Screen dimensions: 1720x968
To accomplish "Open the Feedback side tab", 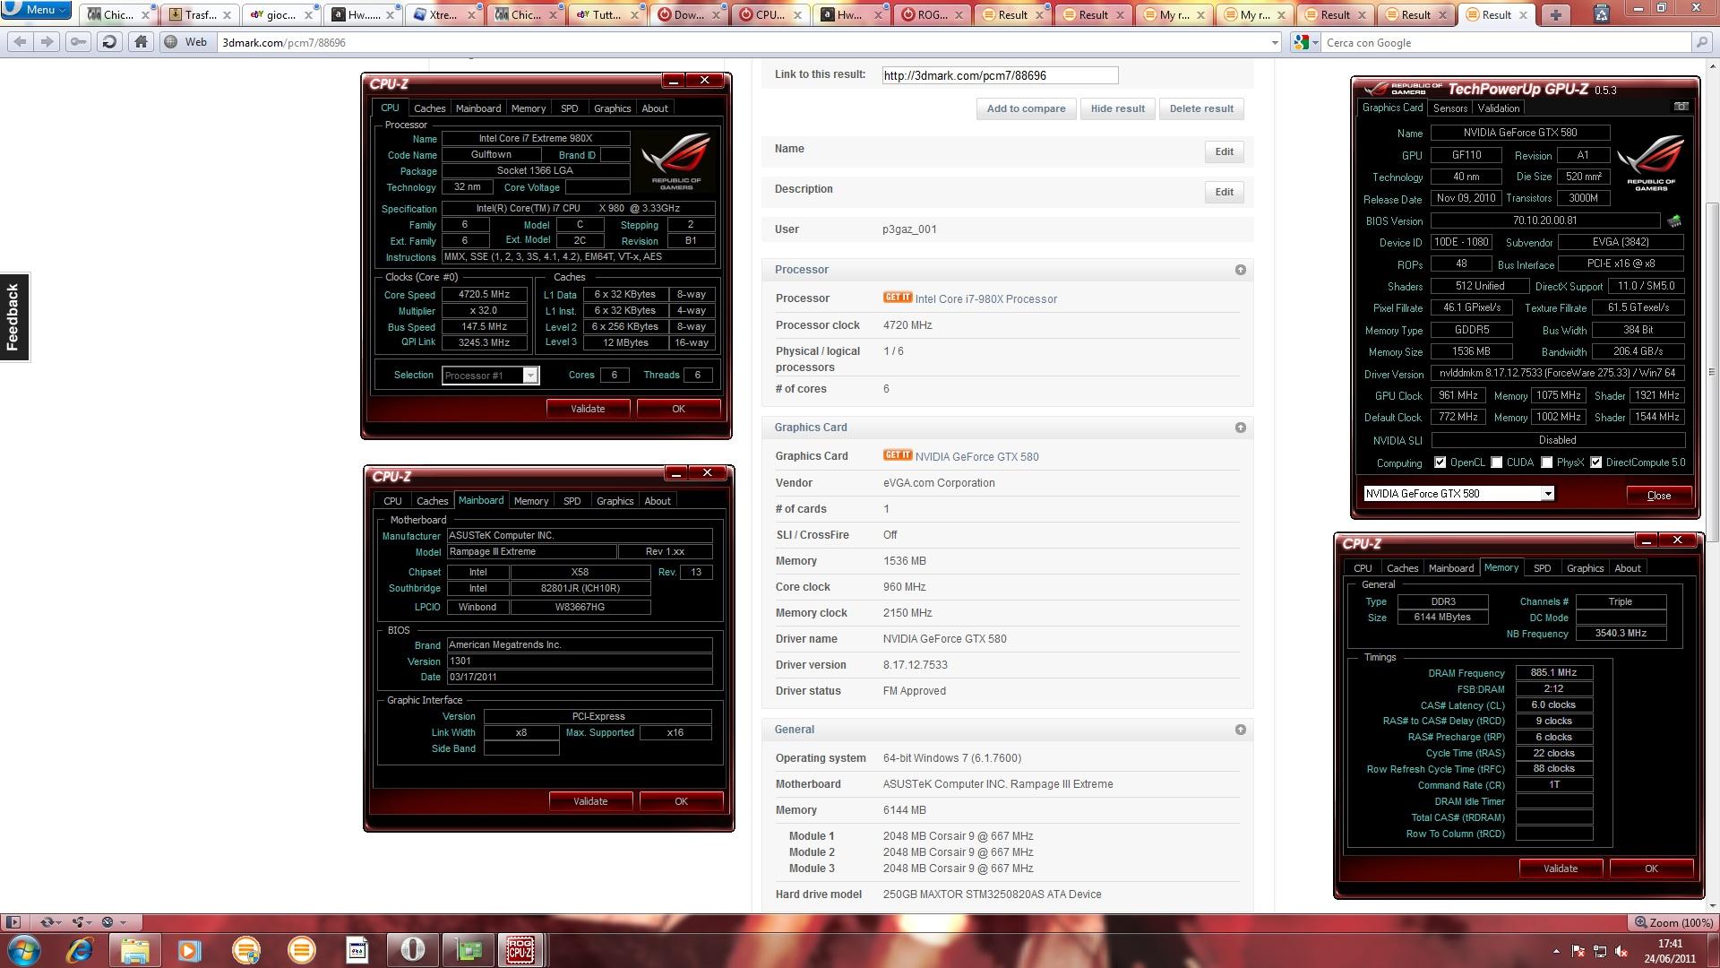I will tap(13, 316).
